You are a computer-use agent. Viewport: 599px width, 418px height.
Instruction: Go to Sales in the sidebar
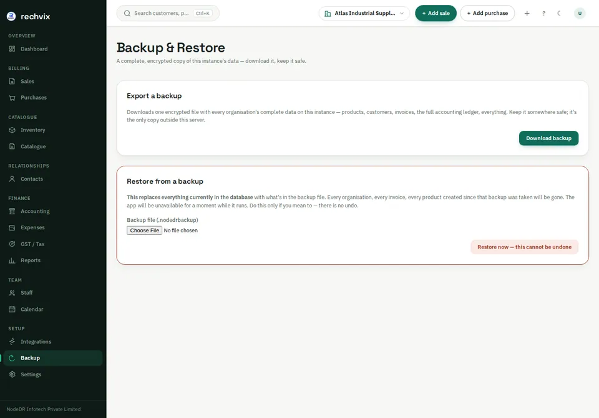(x=53, y=81)
